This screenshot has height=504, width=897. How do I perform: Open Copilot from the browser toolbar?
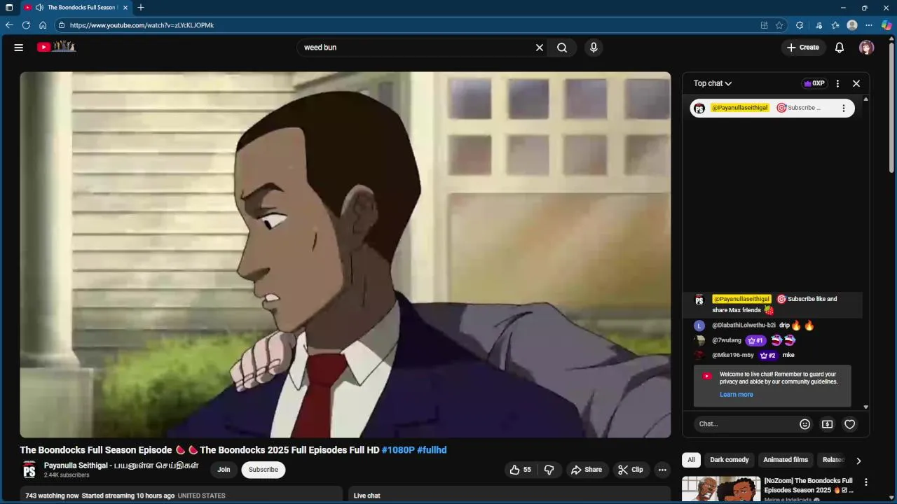[886, 25]
